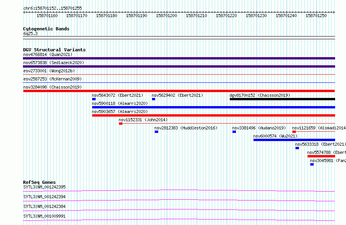Open the 6q25.3 band label

(x=30, y=33)
